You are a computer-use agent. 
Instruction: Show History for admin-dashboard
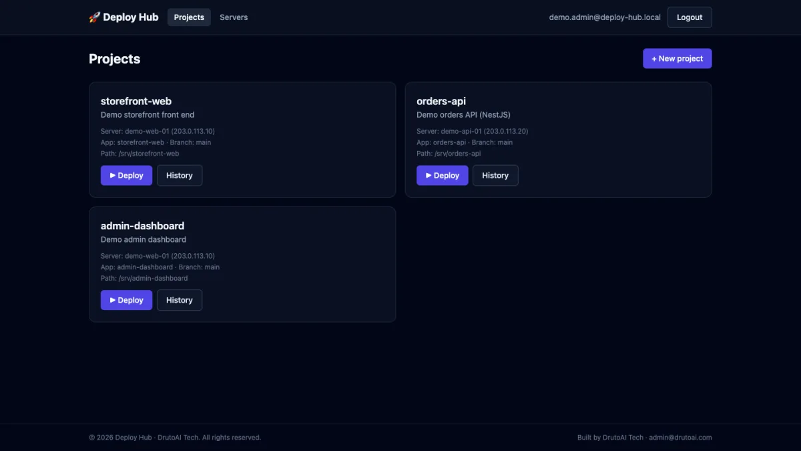point(180,300)
